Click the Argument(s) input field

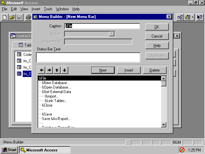(98, 42)
